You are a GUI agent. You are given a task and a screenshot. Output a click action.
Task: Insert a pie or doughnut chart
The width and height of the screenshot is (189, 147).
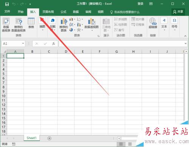(x=72, y=30)
